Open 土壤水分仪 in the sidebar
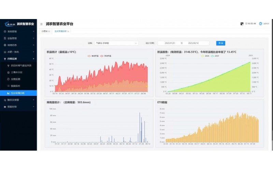273x170 pixels. [x=17, y=72]
